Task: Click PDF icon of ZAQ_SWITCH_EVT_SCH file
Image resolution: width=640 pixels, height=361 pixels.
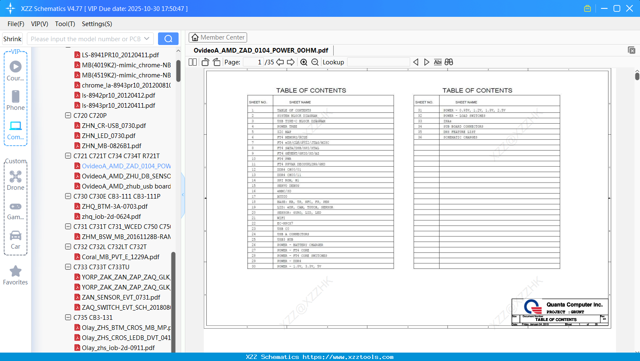Action: coord(77,307)
